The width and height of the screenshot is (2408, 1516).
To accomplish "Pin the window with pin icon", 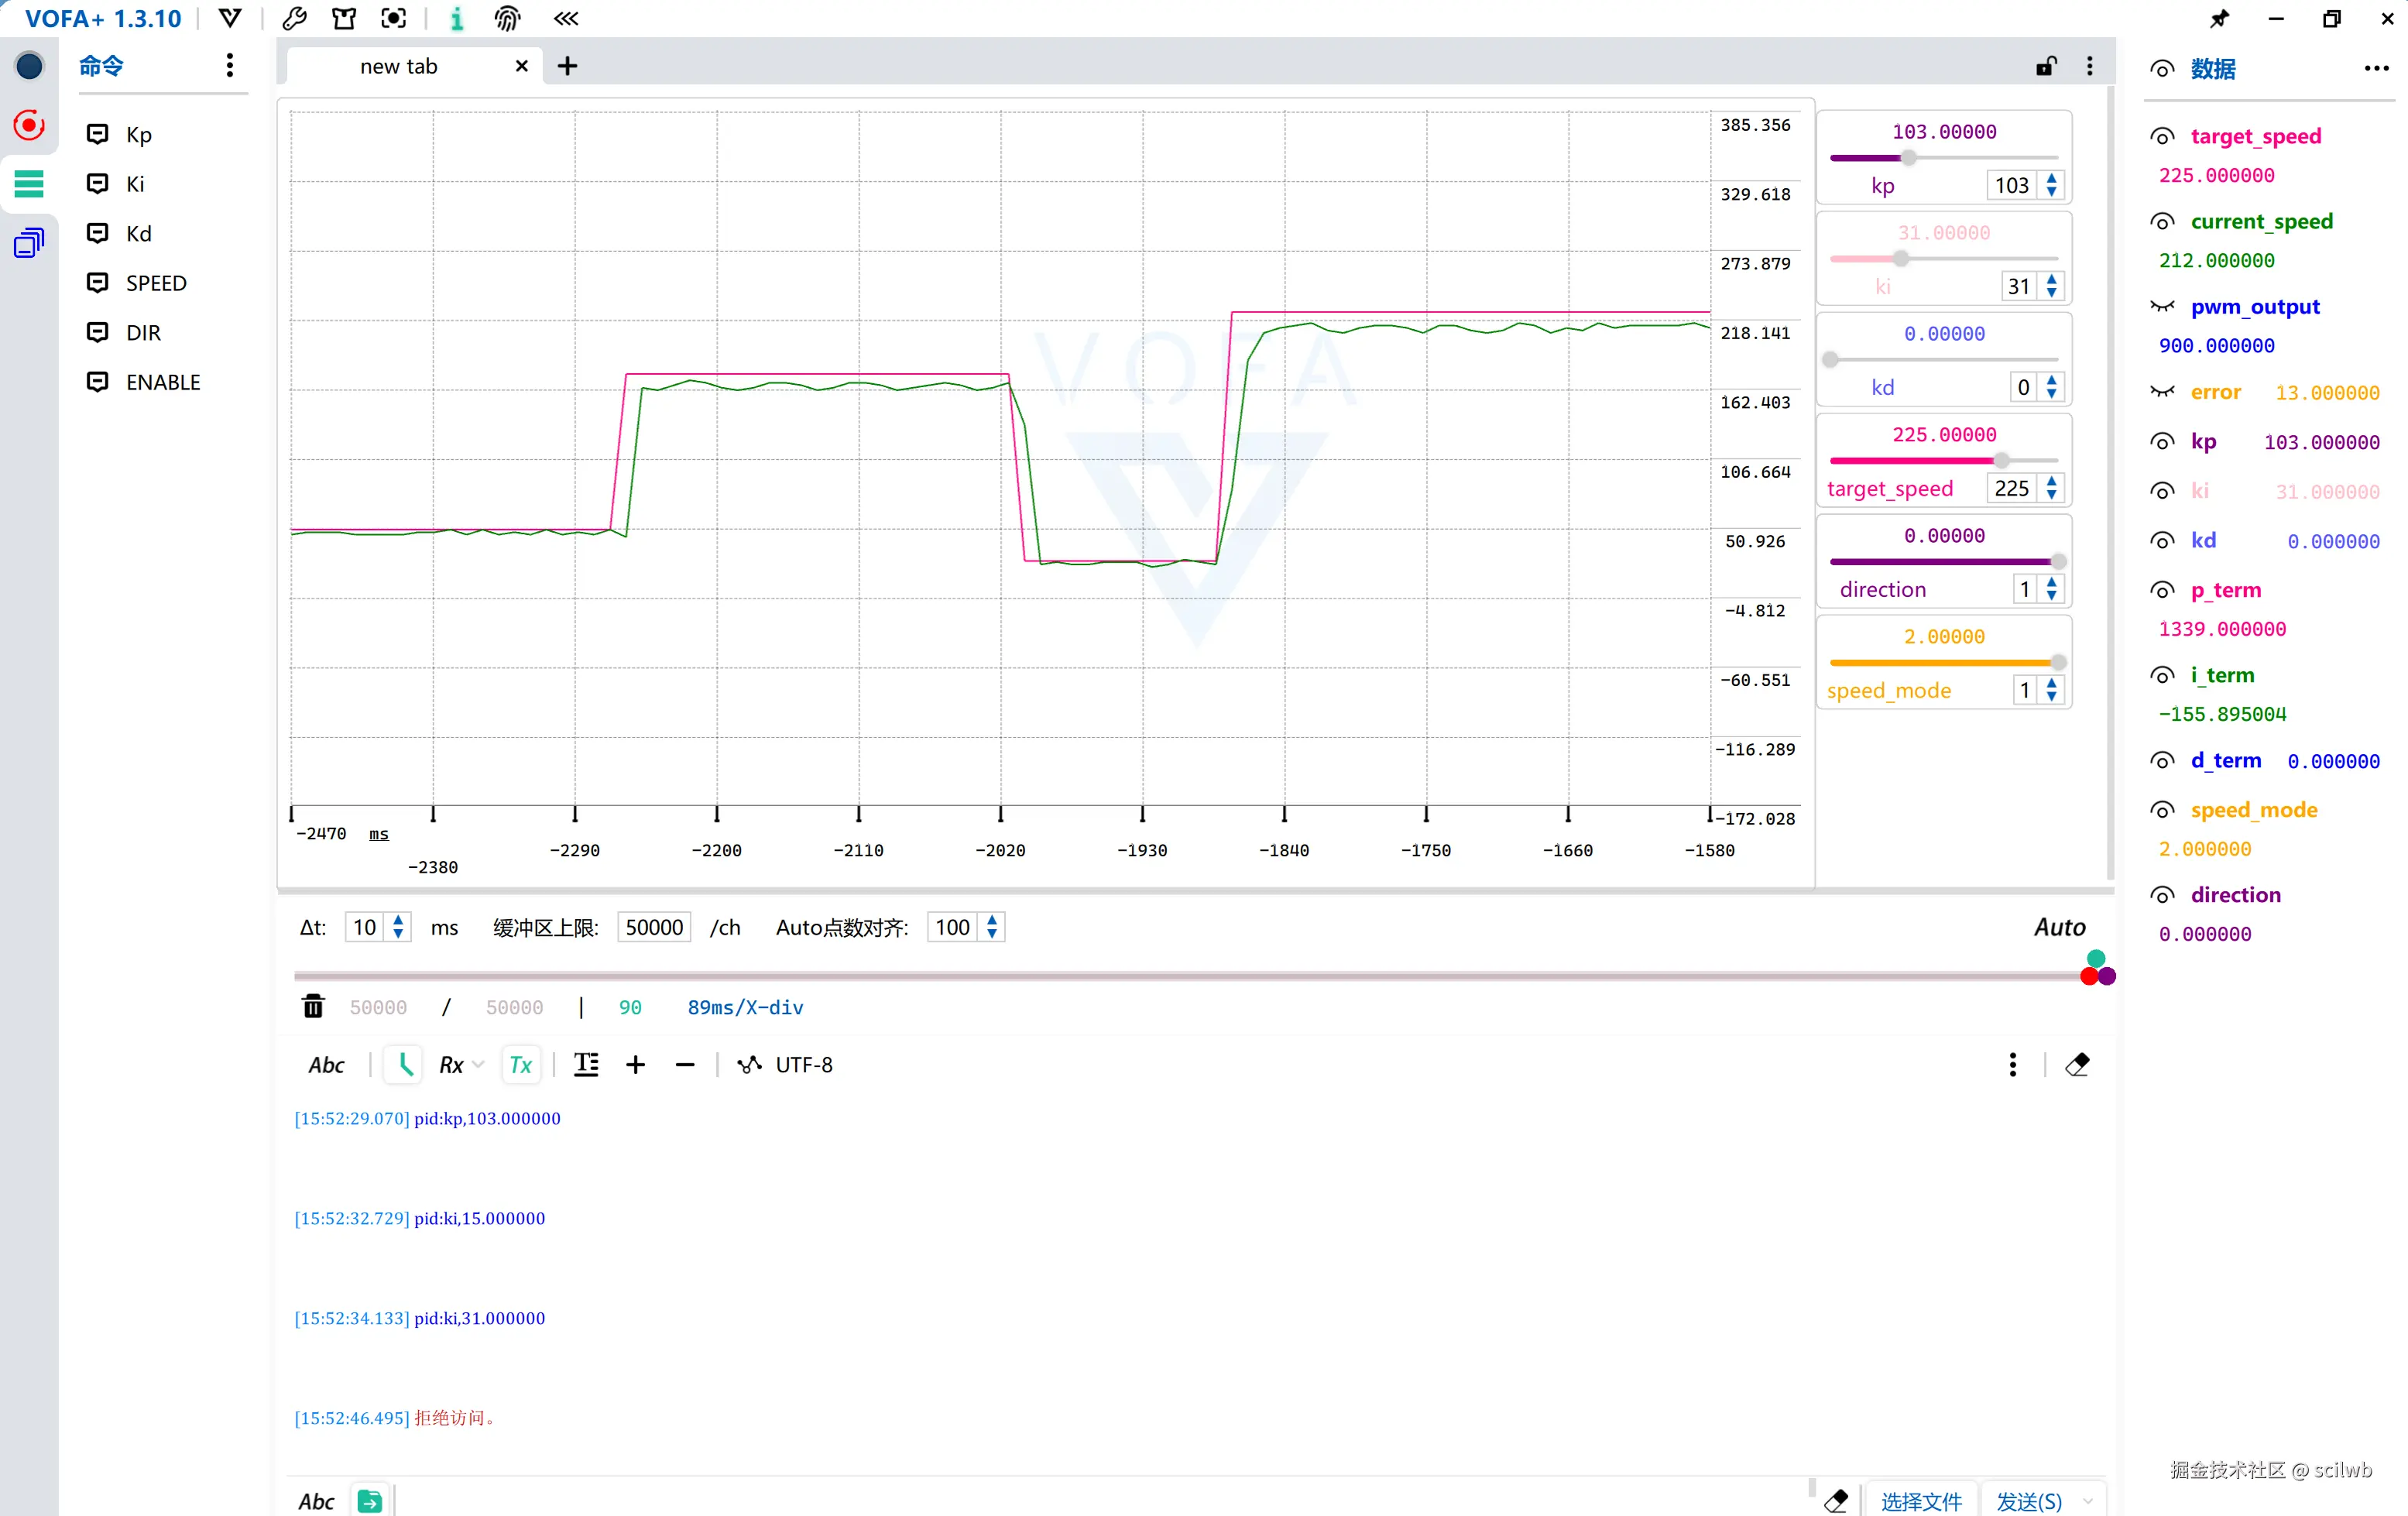I will (x=2219, y=18).
